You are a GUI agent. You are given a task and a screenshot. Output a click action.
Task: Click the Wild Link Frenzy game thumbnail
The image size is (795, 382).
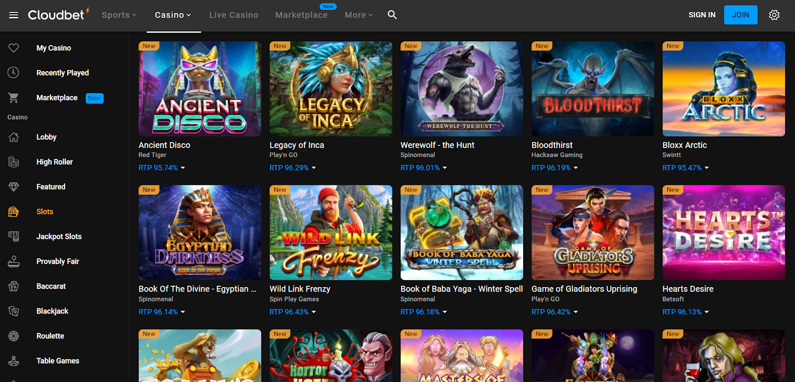331,232
